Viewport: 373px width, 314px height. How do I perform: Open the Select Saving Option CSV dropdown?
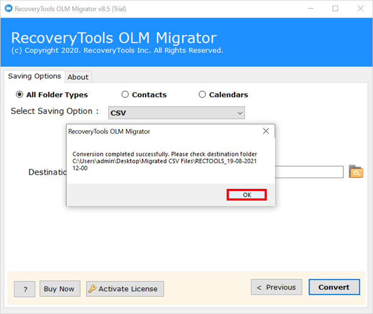click(x=177, y=113)
